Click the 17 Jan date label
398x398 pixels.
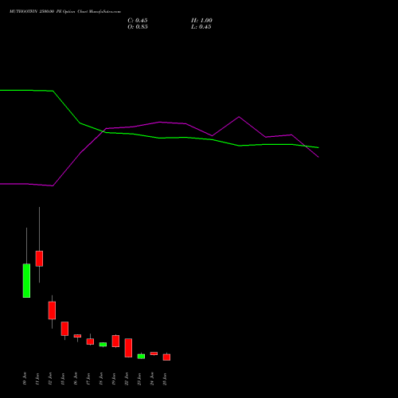coord(88,379)
